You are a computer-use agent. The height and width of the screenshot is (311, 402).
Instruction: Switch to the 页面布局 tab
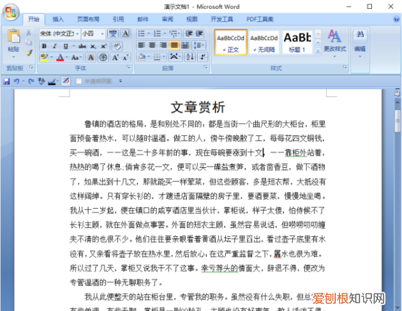pyautogui.click(x=88, y=19)
